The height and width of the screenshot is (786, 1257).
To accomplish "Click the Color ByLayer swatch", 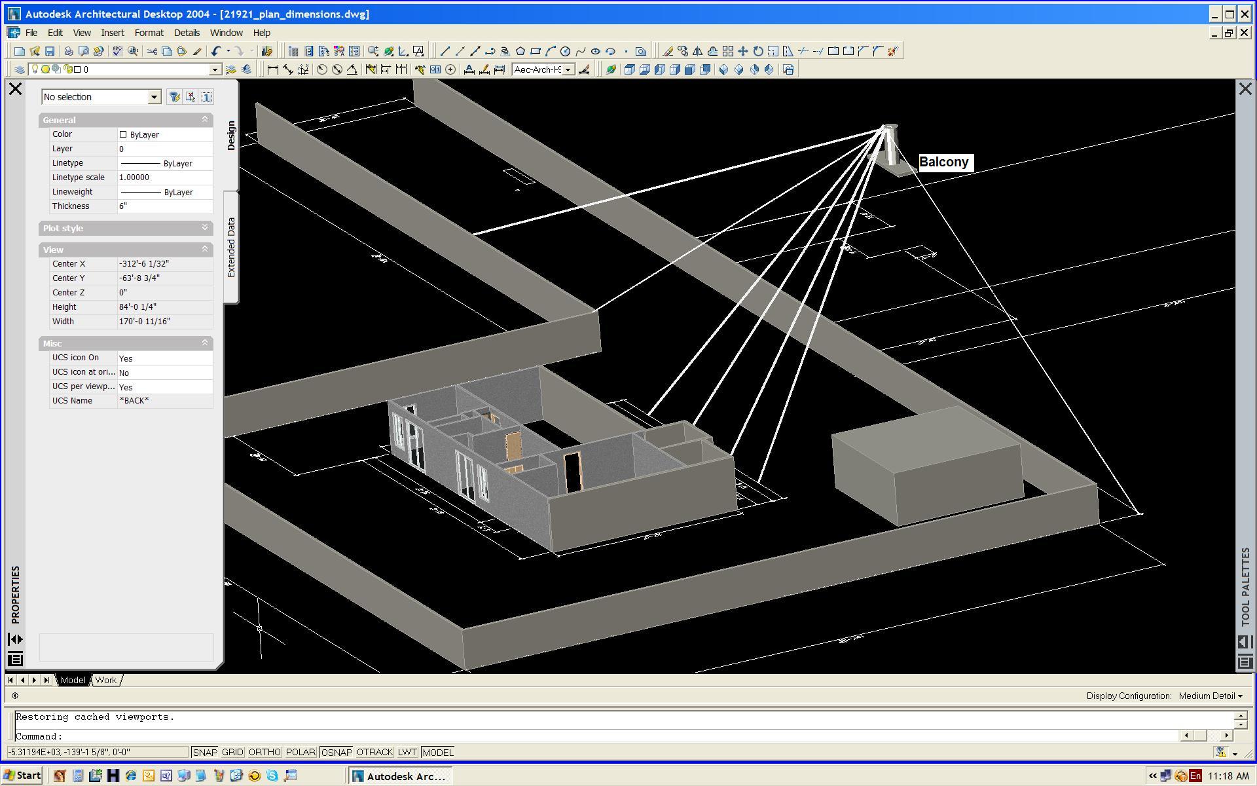I will click(123, 134).
